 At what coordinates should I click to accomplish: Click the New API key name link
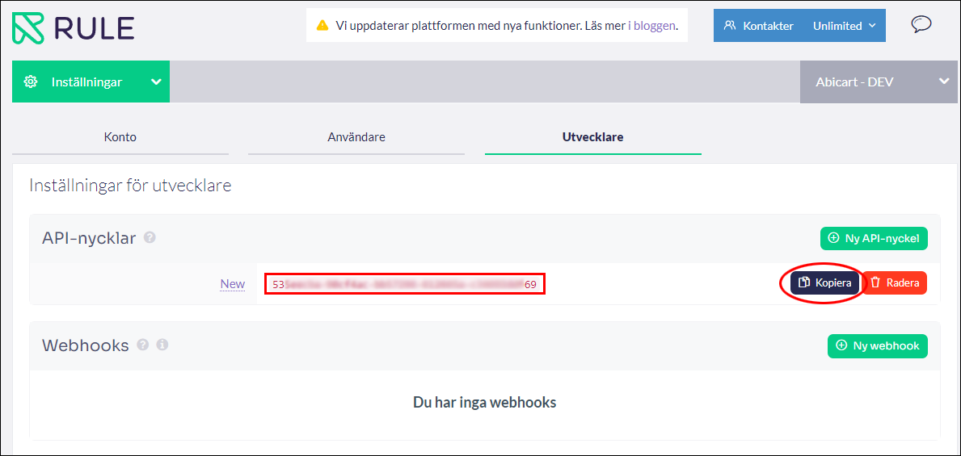coord(233,284)
